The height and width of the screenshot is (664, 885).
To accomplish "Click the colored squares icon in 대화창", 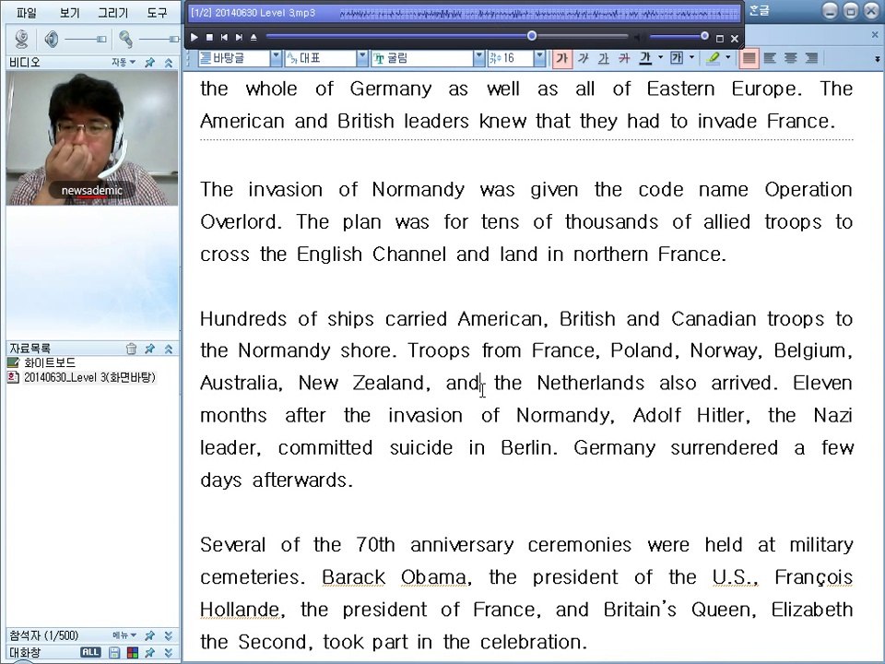I will point(133,653).
